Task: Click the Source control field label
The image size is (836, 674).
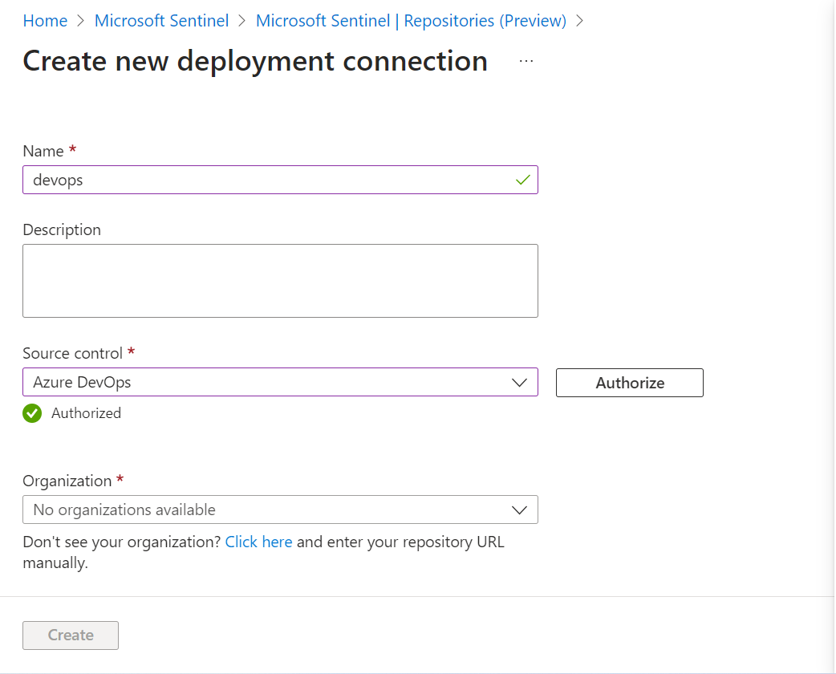Action: click(x=72, y=354)
